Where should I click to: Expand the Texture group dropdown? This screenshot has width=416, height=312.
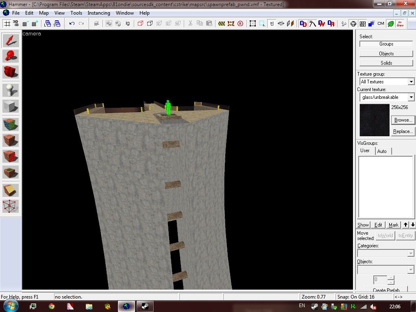pos(411,82)
